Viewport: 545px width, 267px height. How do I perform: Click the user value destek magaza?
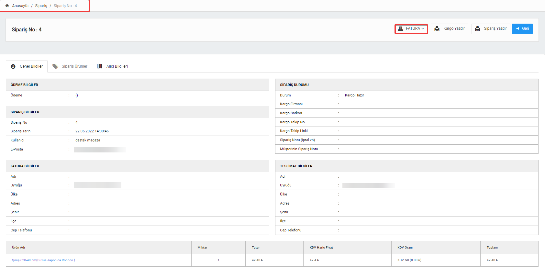coord(88,140)
